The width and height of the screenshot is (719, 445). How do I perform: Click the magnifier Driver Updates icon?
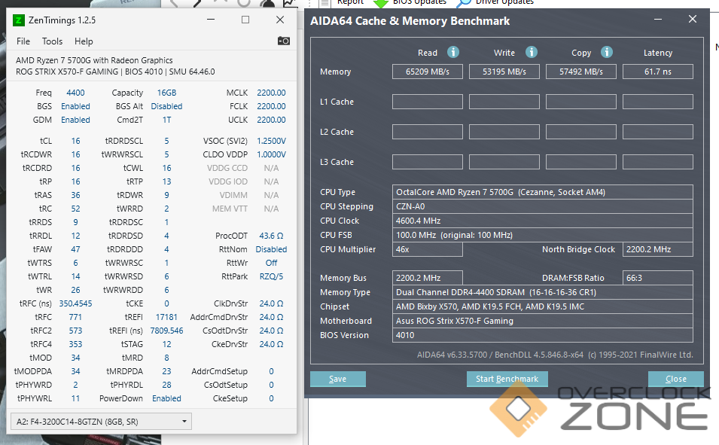click(465, 2)
